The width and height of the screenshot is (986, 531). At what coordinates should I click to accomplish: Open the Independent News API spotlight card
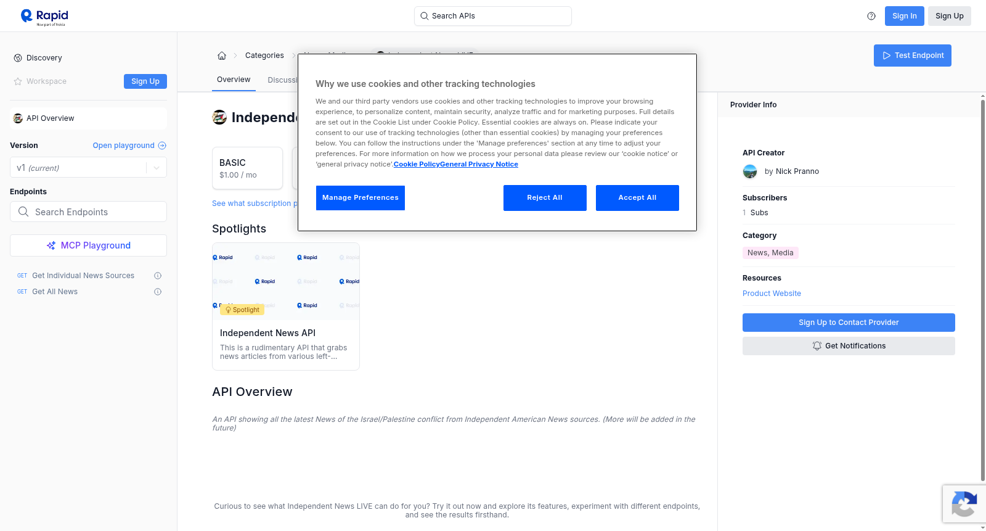[x=286, y=307]
